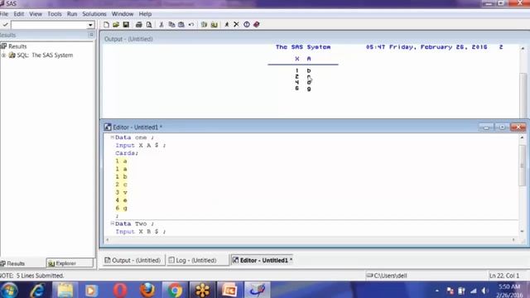530x298 pixels.
Task: Launch Internet Explorer from taskbar
Action: coord(37,290)
